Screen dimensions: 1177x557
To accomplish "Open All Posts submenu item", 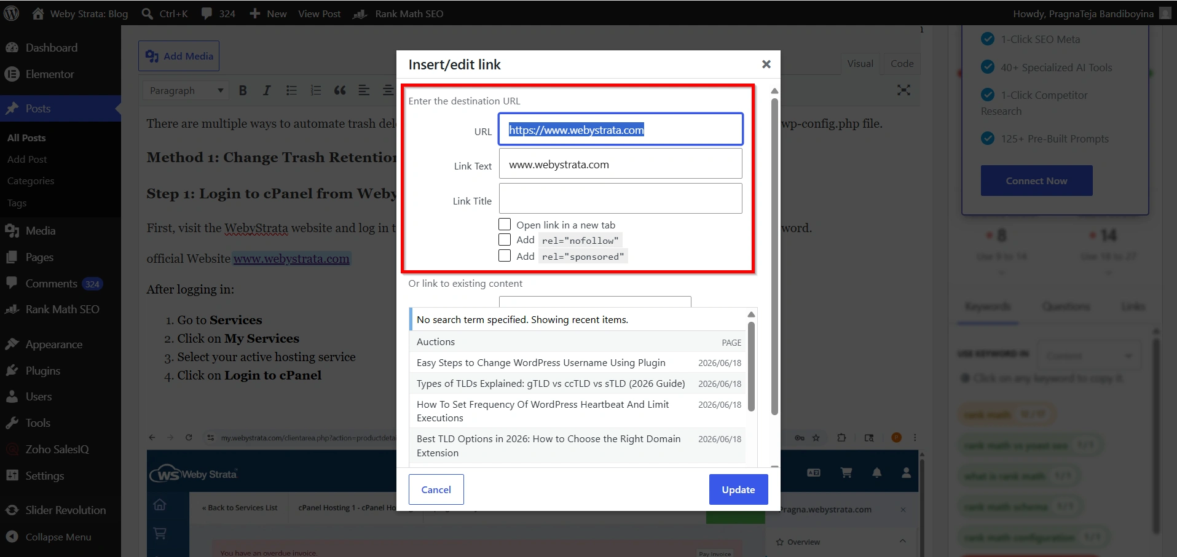I will [26, 138].
